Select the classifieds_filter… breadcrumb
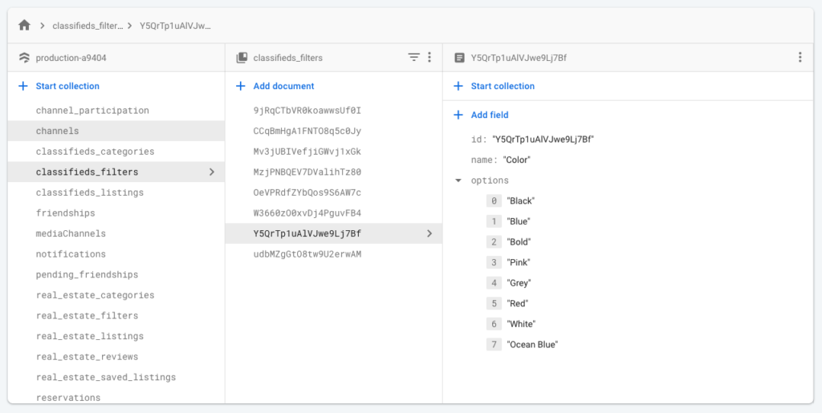Screen dimensions: 822x413 click(87, 25)
